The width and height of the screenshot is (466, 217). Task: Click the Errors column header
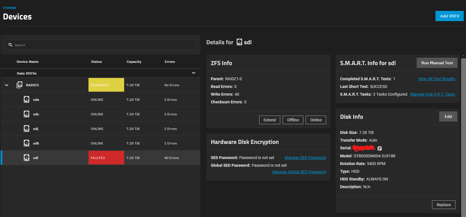click(170, 62)
